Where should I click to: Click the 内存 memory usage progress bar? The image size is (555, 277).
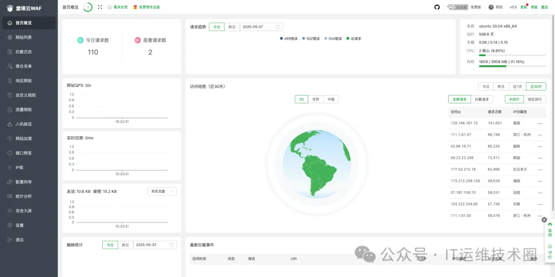pyautogui.click(x=512, y=66)
